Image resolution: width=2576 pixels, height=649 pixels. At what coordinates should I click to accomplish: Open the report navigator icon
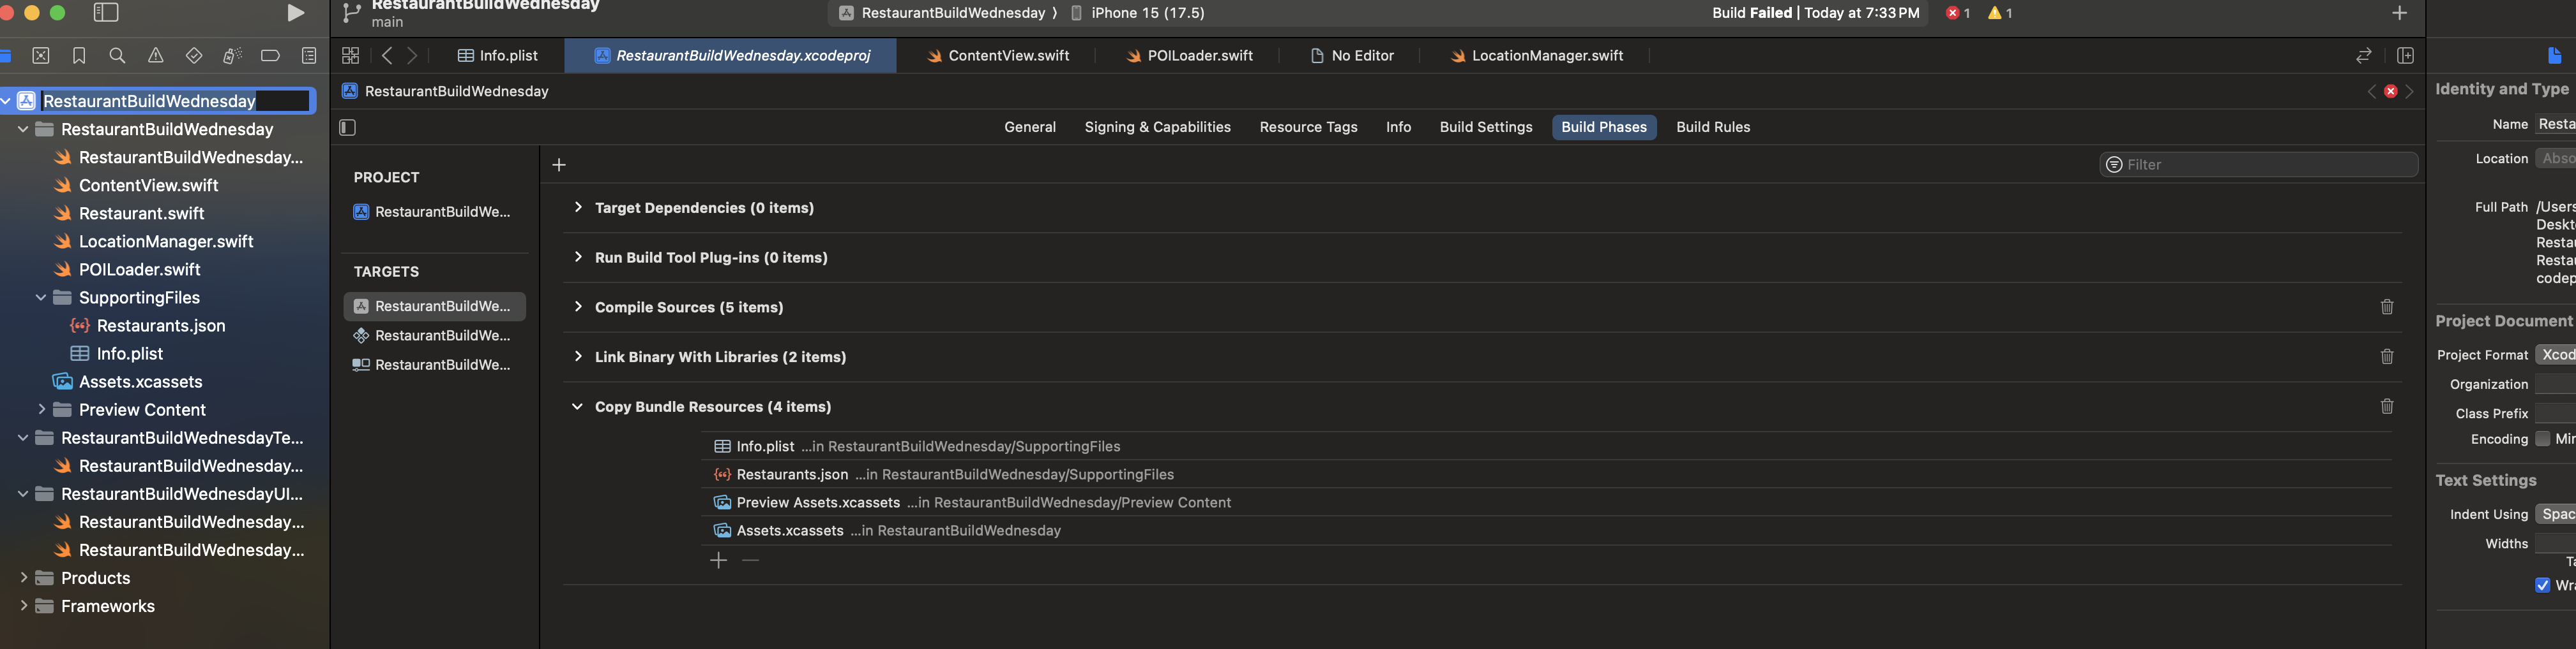(x=309, y=56)
